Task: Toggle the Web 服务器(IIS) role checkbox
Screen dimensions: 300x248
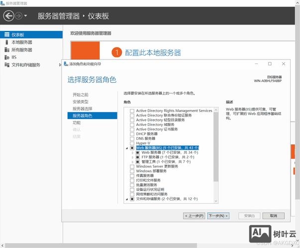Action: click(x=132, y=148)
